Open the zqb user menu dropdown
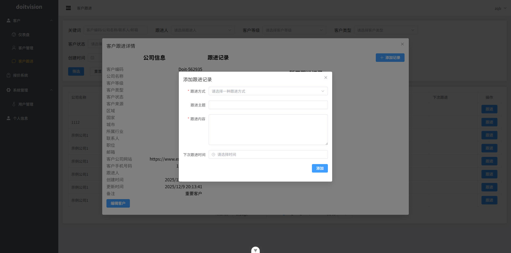 pyautogui.click(x=500, y=8)
